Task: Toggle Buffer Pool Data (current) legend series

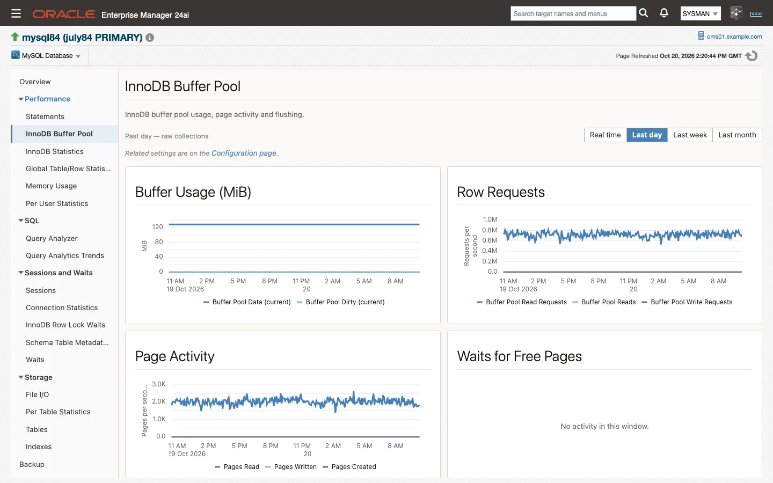Action: point(247,302)
